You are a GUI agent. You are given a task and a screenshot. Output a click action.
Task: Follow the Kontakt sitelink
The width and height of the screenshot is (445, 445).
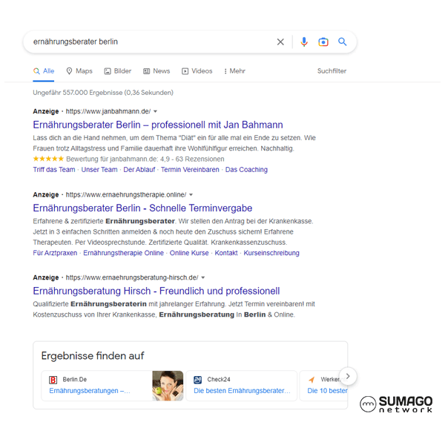pos(226,253)
